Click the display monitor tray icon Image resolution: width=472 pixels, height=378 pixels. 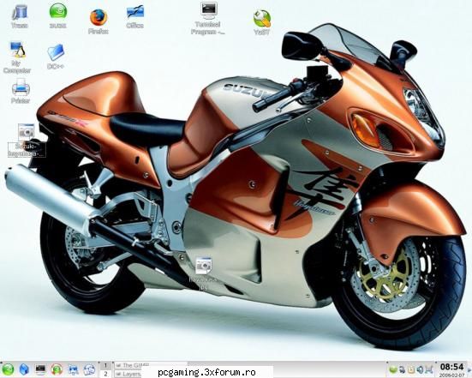[x=429, y=369]
